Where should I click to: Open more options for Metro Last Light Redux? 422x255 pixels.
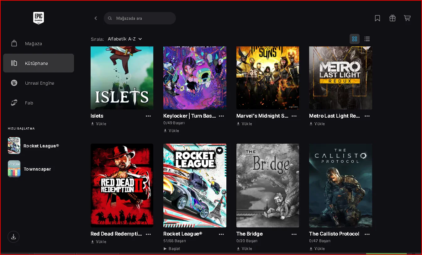click(367, 116)
